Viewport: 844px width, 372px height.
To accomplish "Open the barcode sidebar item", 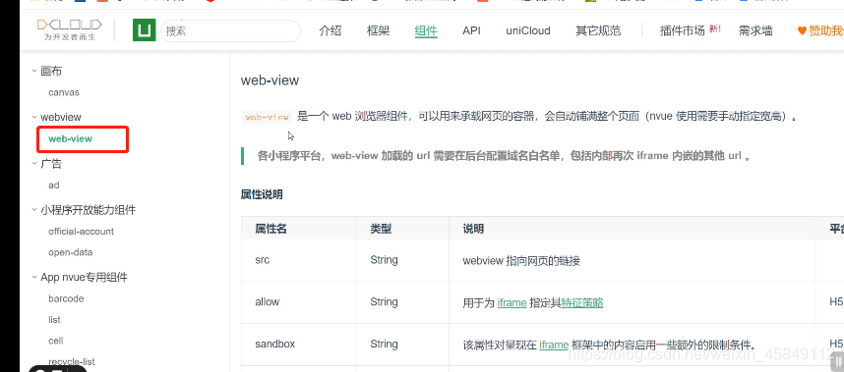I will tap(66, 298).
